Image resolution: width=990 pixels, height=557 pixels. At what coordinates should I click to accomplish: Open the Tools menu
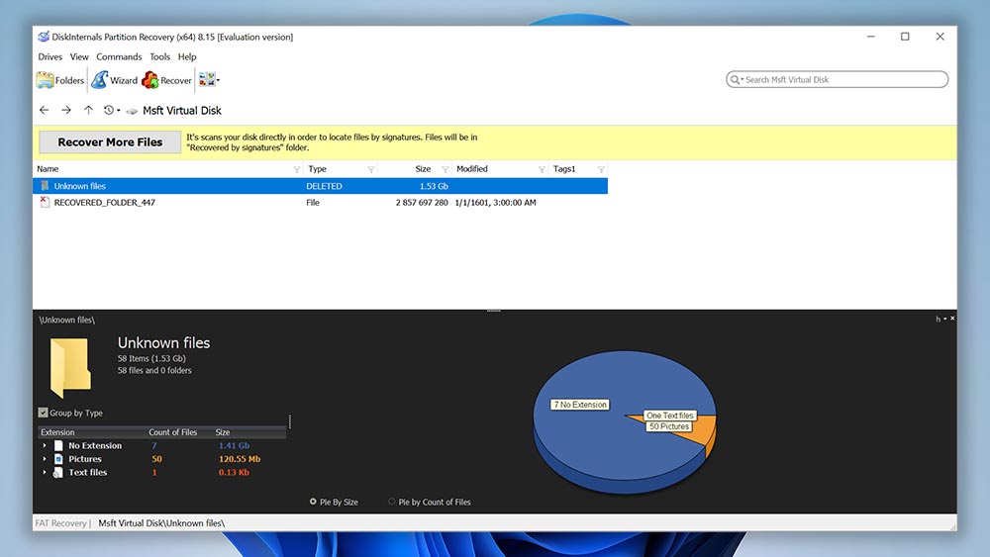point(159,56)
